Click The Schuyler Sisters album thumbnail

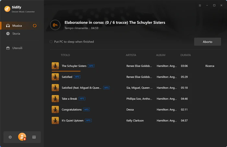click(55, 66)
